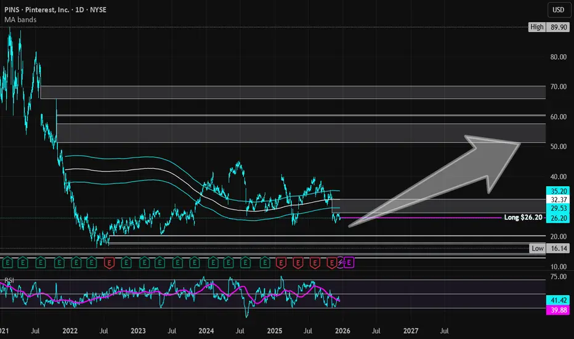Click the 89.90 high price tag
This screenshot has width=574, height=339.
click(x=559, y=27)
